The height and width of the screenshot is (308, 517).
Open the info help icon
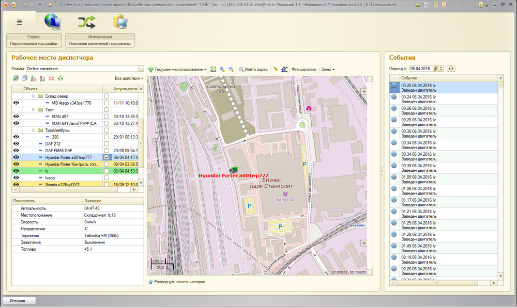[x=480, y=5]
